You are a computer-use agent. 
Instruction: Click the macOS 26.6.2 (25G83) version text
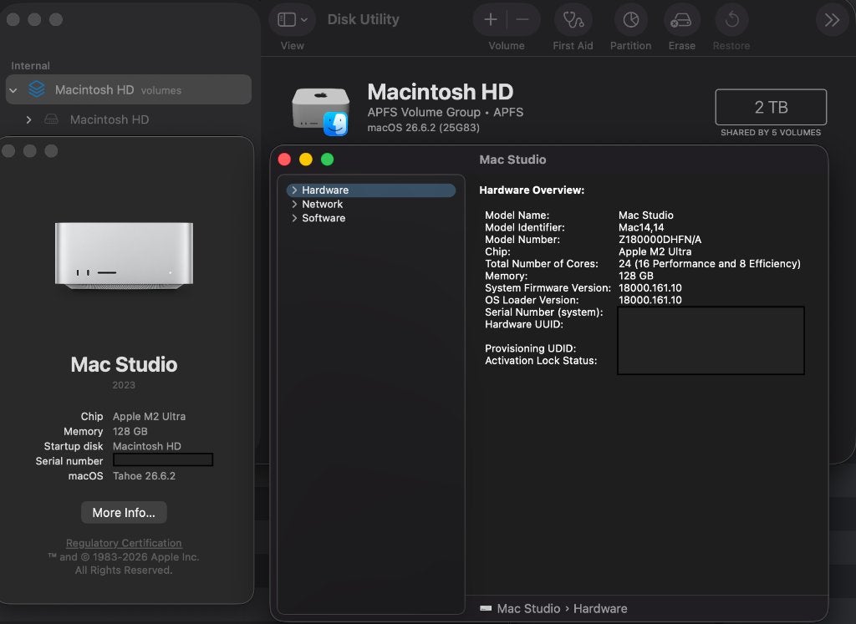(424, 128)
